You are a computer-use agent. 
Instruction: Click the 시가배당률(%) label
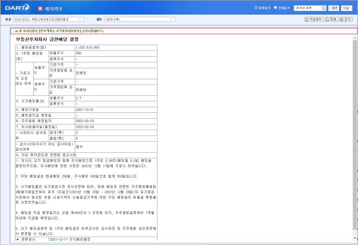tap(30, 101)
